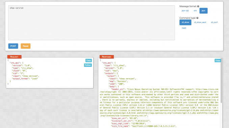Copy the Request JSON
The image size is (229, 128).
click(88, 60)
